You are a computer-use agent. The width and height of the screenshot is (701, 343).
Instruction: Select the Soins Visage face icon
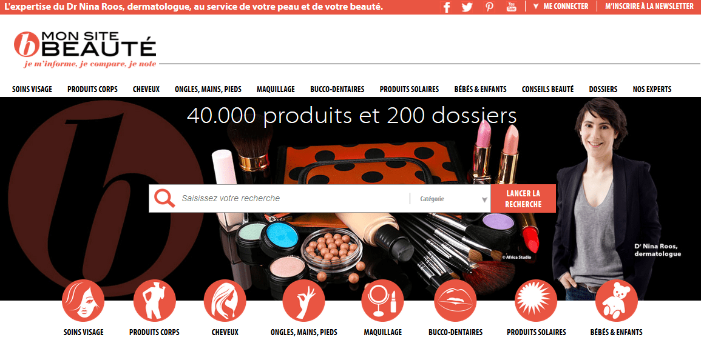[x=83, y=301]
